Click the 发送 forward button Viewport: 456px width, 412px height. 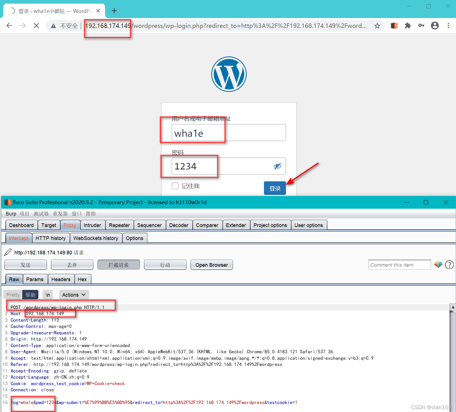pos(26,265)
